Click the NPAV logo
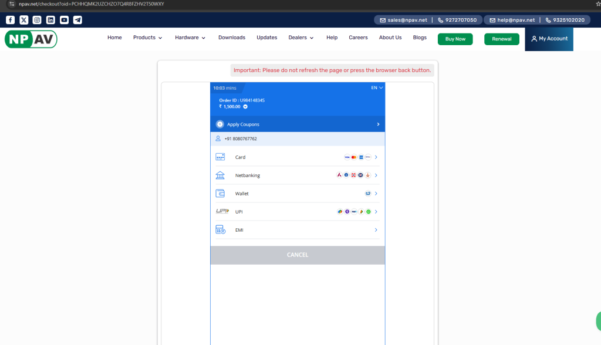 (31, 39)
